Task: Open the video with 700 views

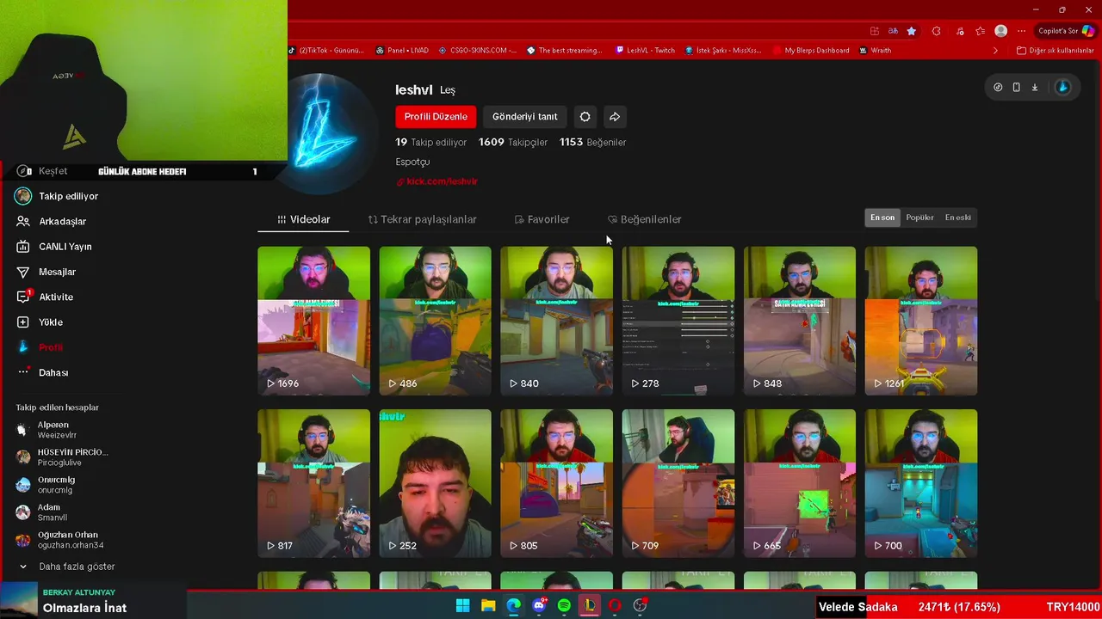Action: (921, 483)
